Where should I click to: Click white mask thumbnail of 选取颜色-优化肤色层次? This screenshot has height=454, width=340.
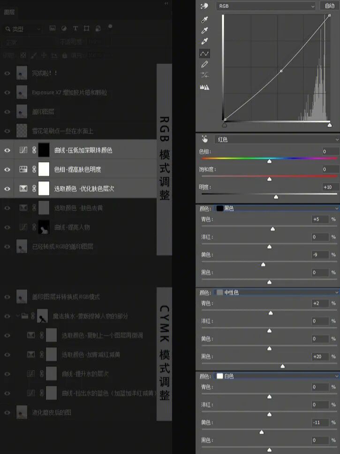click(44, 188)
